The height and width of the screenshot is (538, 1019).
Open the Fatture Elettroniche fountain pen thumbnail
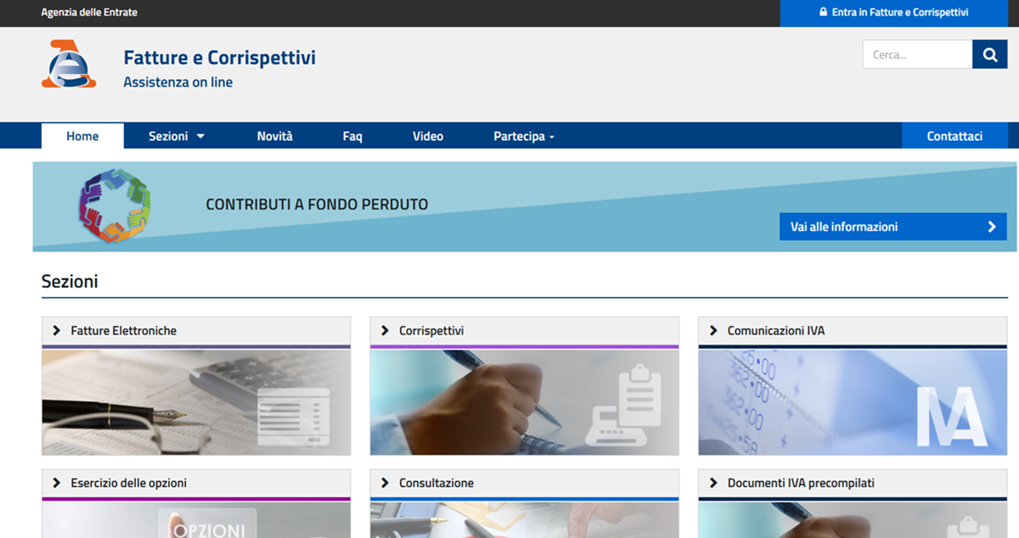[196, 403]
